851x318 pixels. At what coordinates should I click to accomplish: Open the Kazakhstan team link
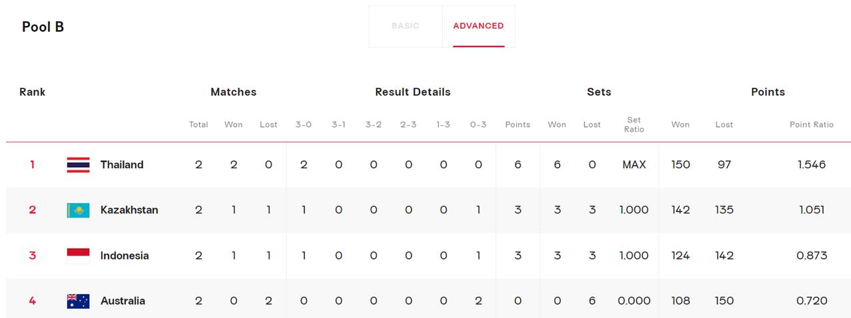[x=129, y=210]
